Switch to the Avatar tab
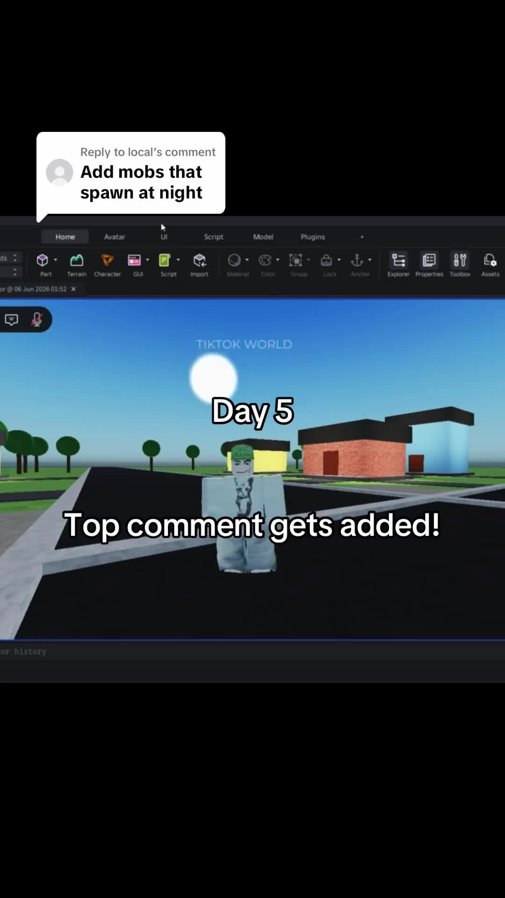 point(115,237)
